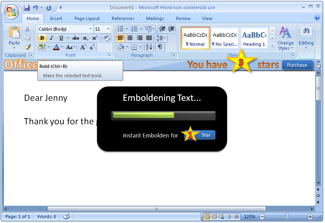This screenshot has width=325, height=223.
Task: Open the Page Layout tab
Action: pos(87,19)
